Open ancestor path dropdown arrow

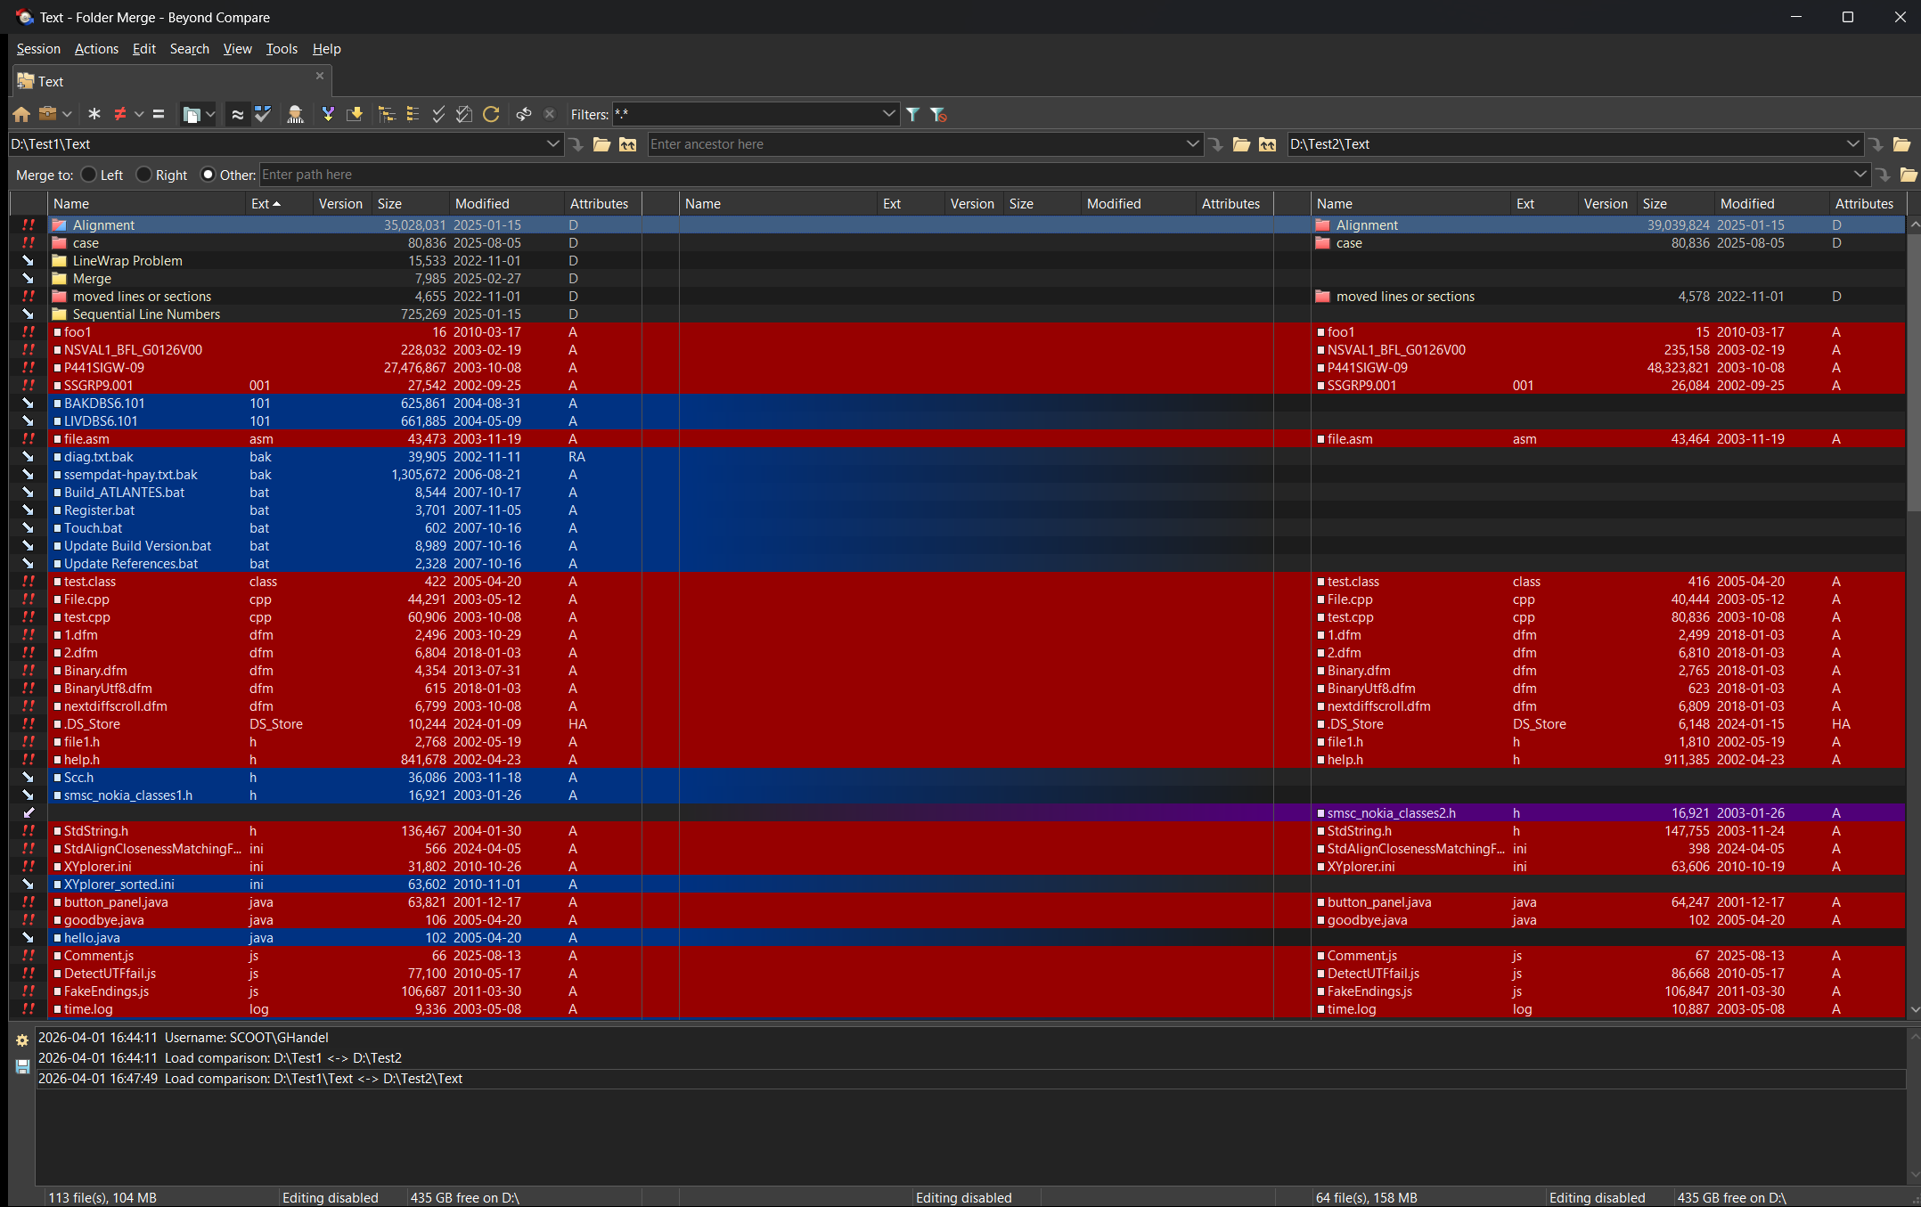(1192, 144)
